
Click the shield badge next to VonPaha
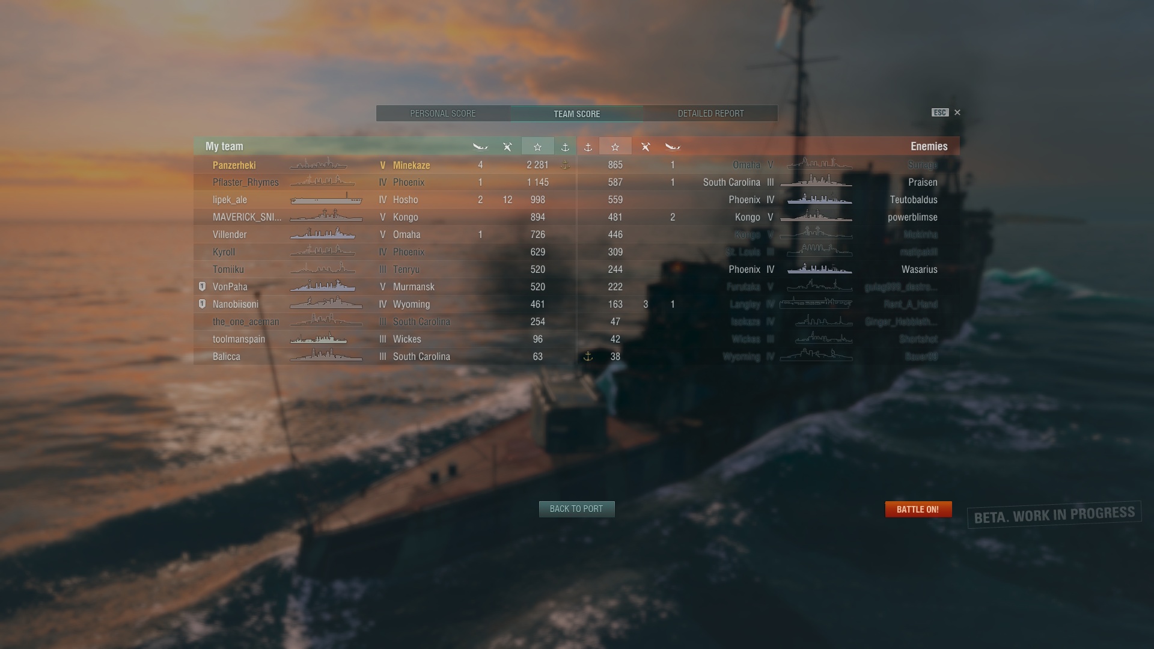[x=202, y=287]
